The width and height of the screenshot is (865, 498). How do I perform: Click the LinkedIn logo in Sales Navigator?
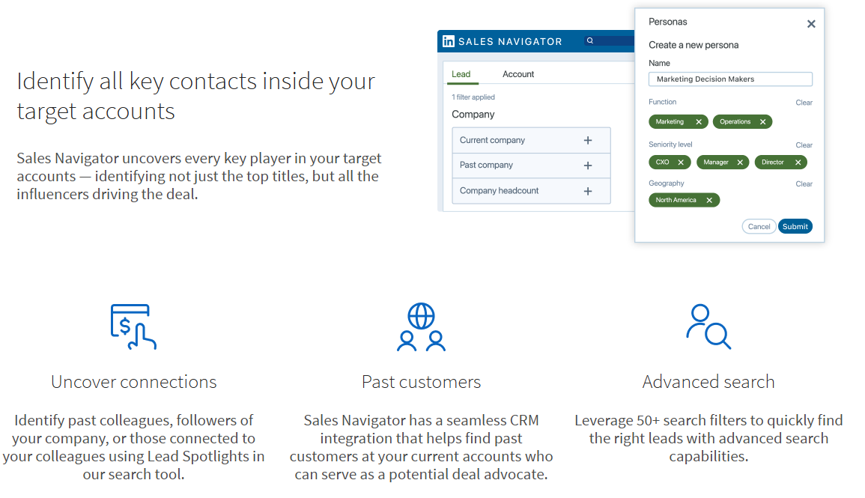[x=449, y=41]
